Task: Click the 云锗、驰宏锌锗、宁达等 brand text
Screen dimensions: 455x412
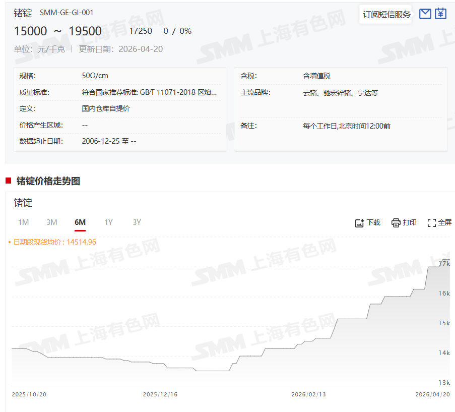Action: tap(340, 93)
